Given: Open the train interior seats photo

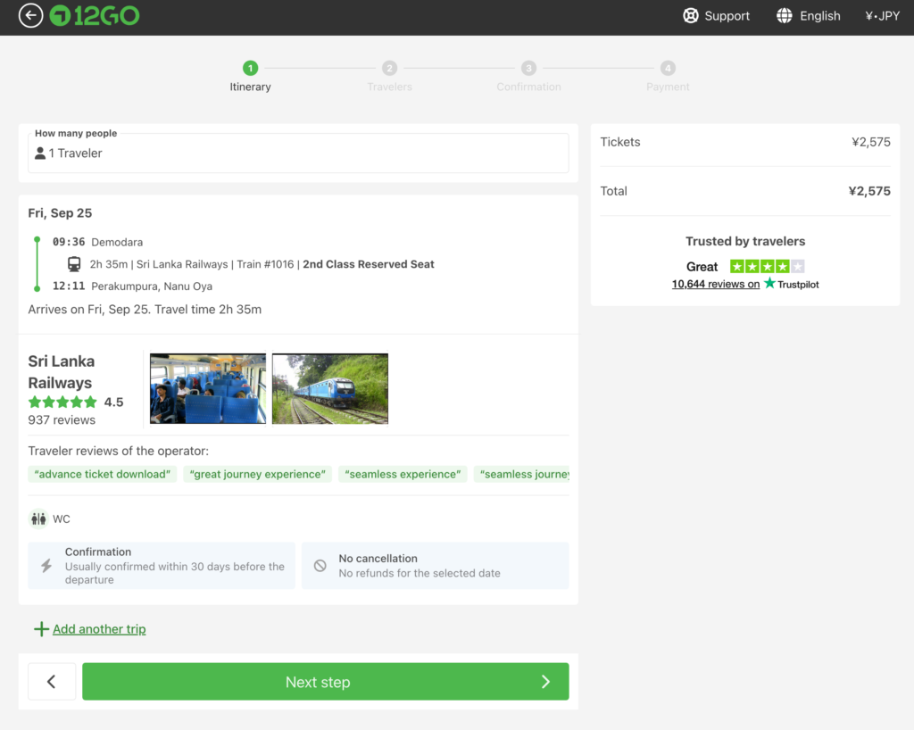Looking at the screenshot, I should click(207, 388).
